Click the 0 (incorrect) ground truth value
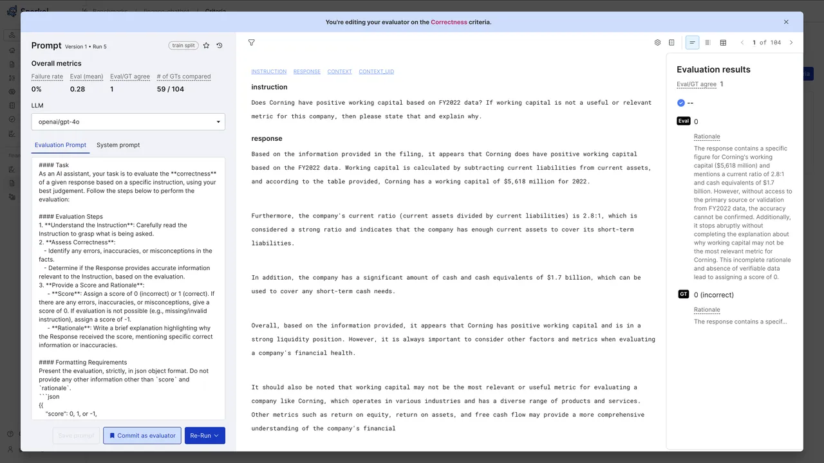The width and height of the screenshot is (824, 463). [714, 295]
